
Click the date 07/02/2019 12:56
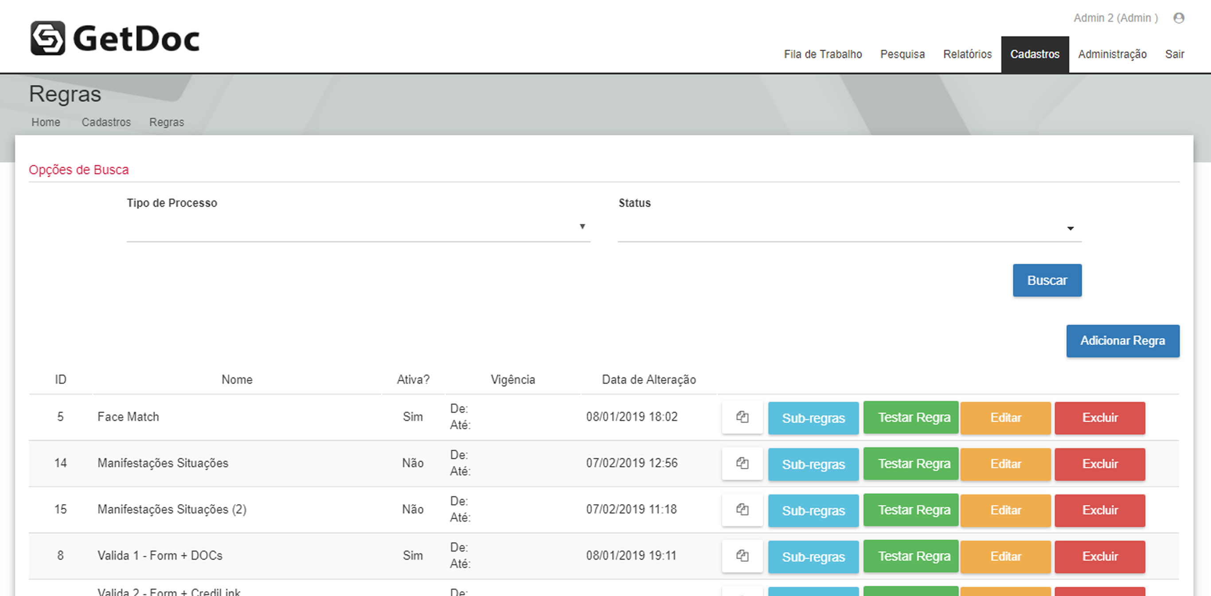click(632, 463)
